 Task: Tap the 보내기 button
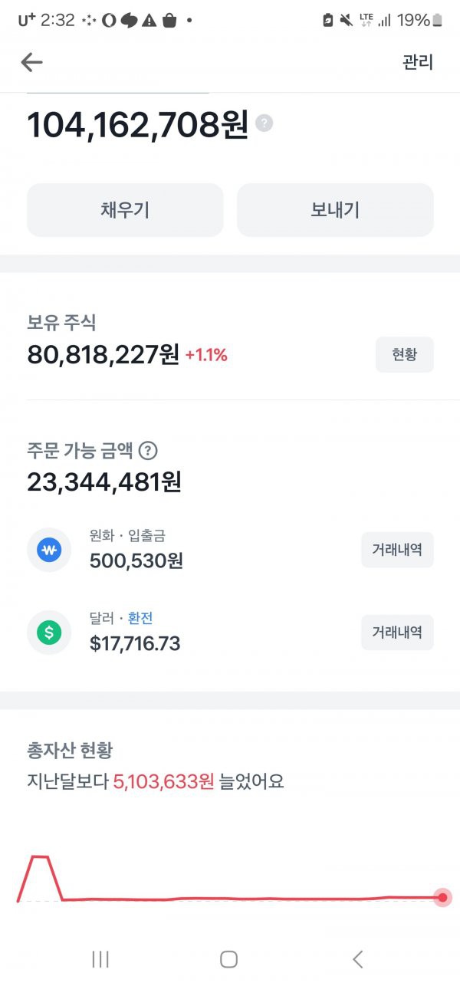point(335,210)
